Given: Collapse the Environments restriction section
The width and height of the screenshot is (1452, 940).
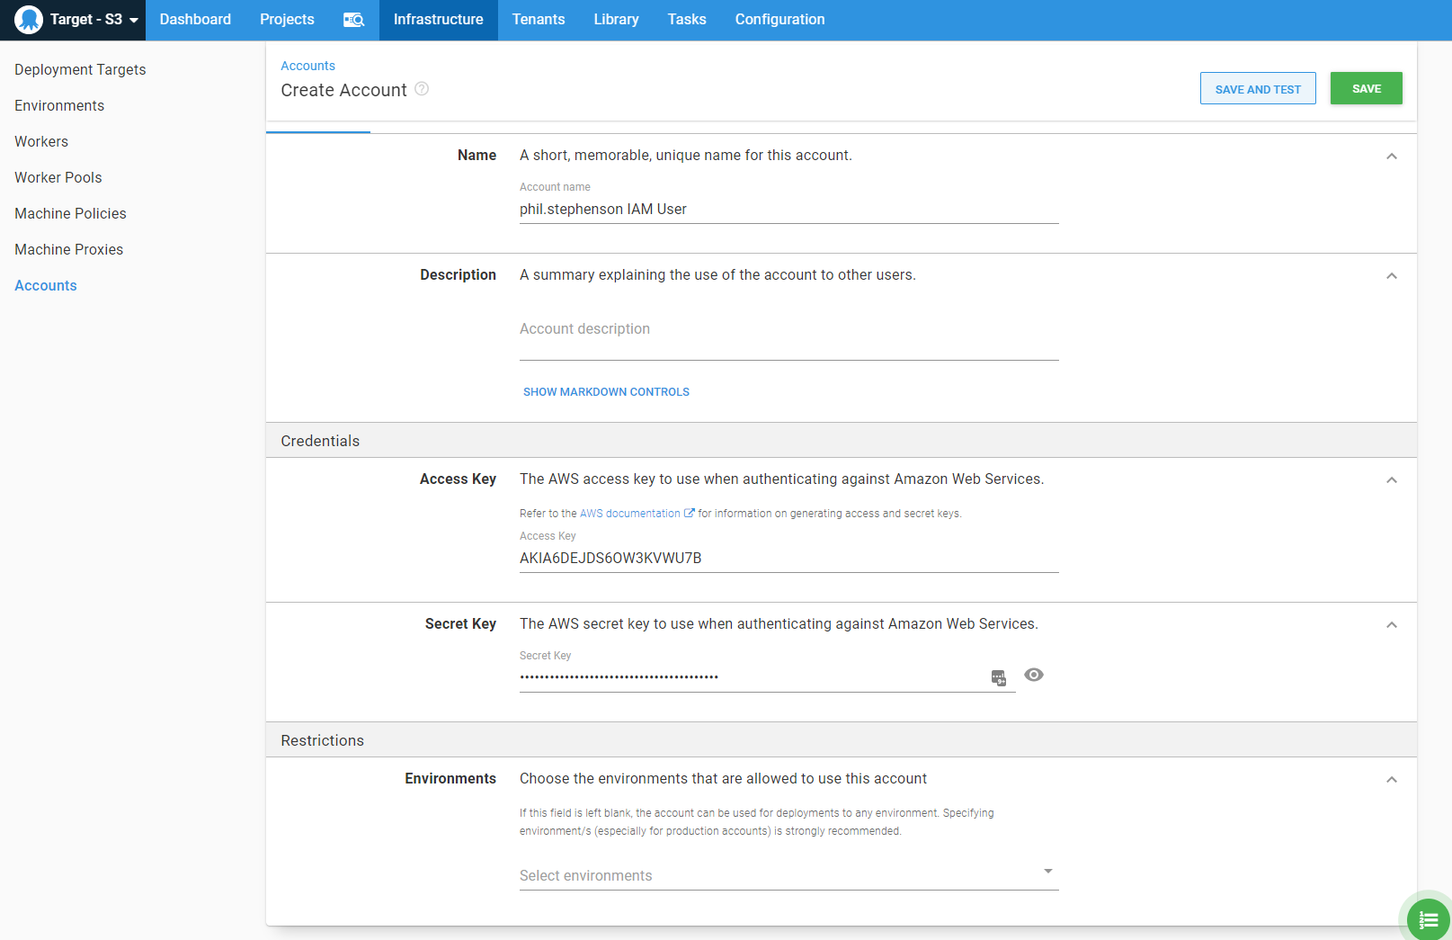Looking at the screenshot, I should (1391, 779).
